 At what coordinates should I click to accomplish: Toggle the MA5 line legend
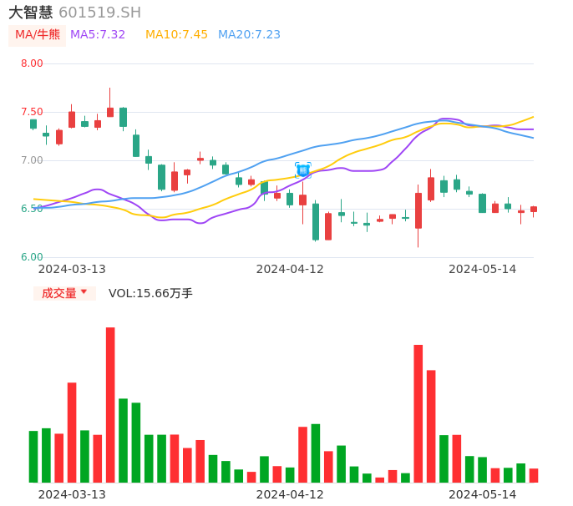tap(98, 35)
